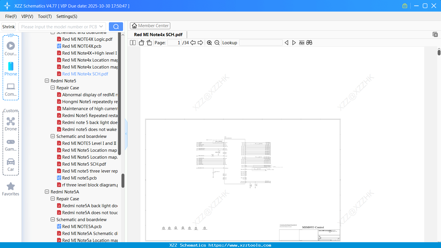Image resolution: width=441 pixels, height=248 pixels.
Task: Open the Car category
Action: coord(11,165)
